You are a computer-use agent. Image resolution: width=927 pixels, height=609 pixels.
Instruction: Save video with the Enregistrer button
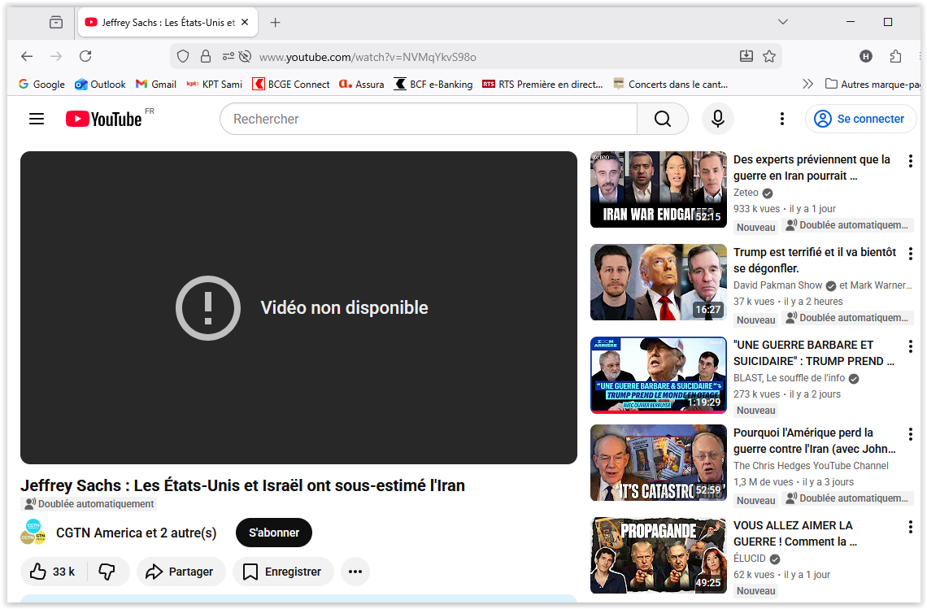283,572
